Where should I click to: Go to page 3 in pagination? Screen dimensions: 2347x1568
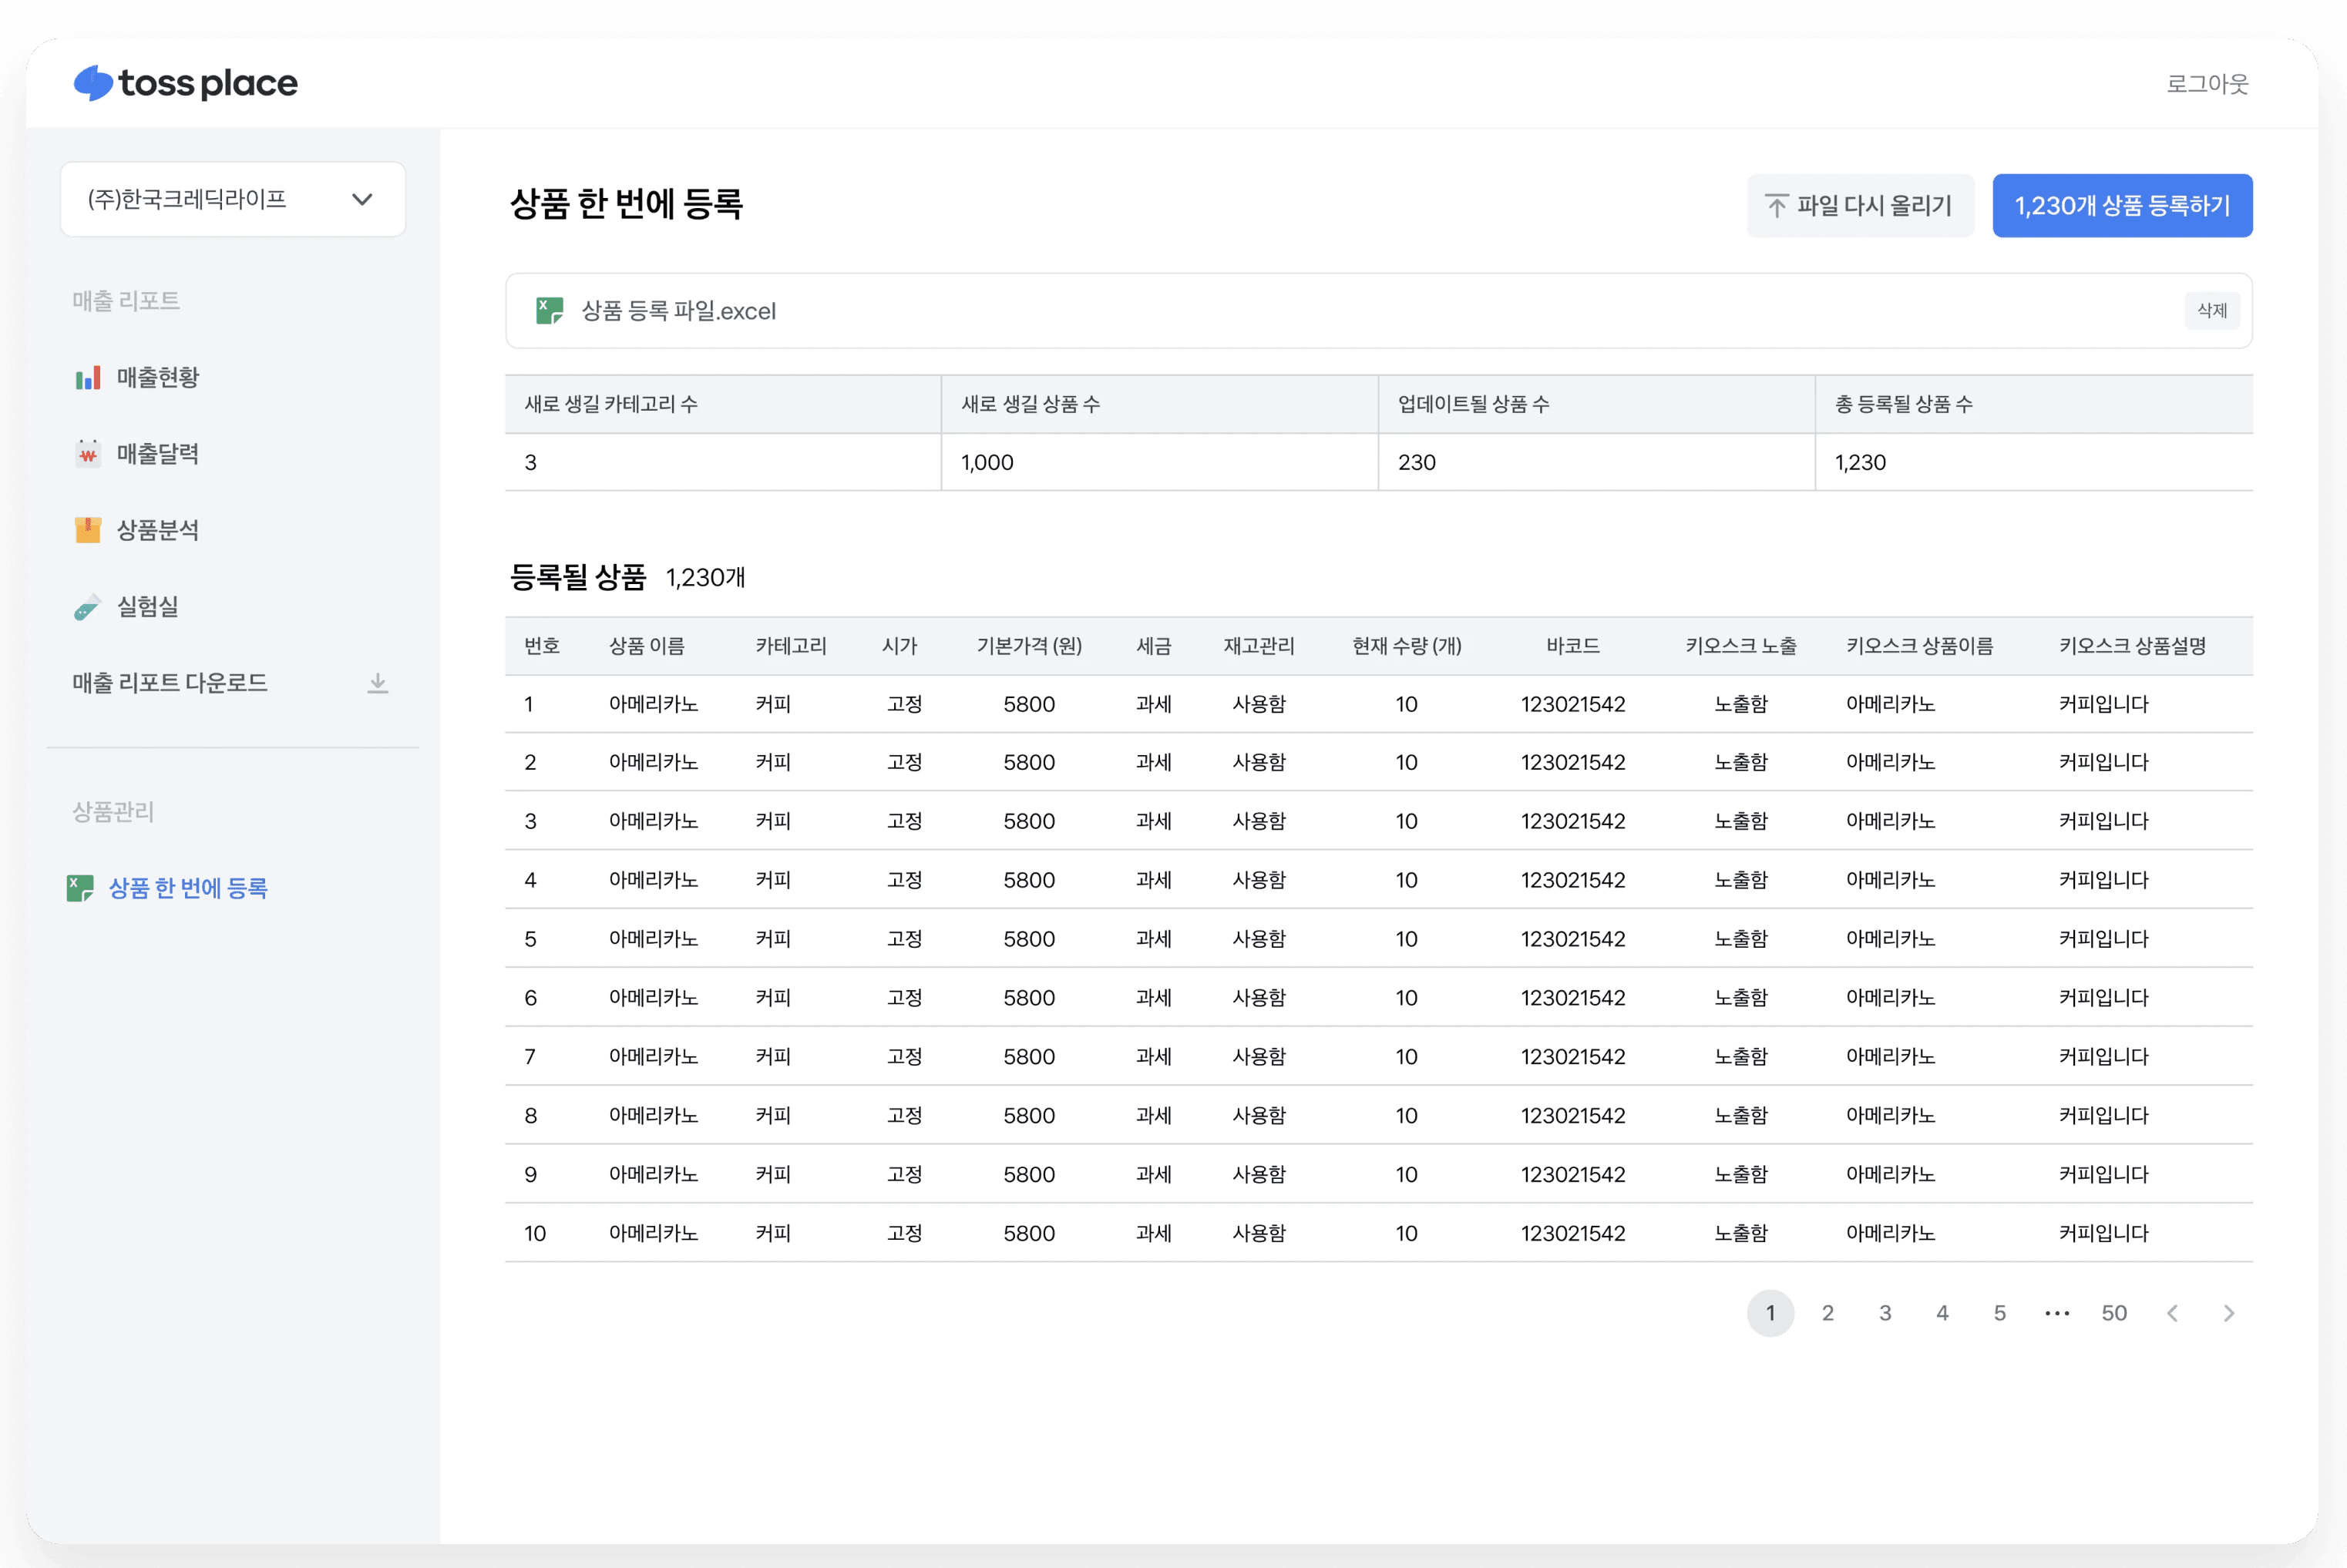pos(1885,1313)
